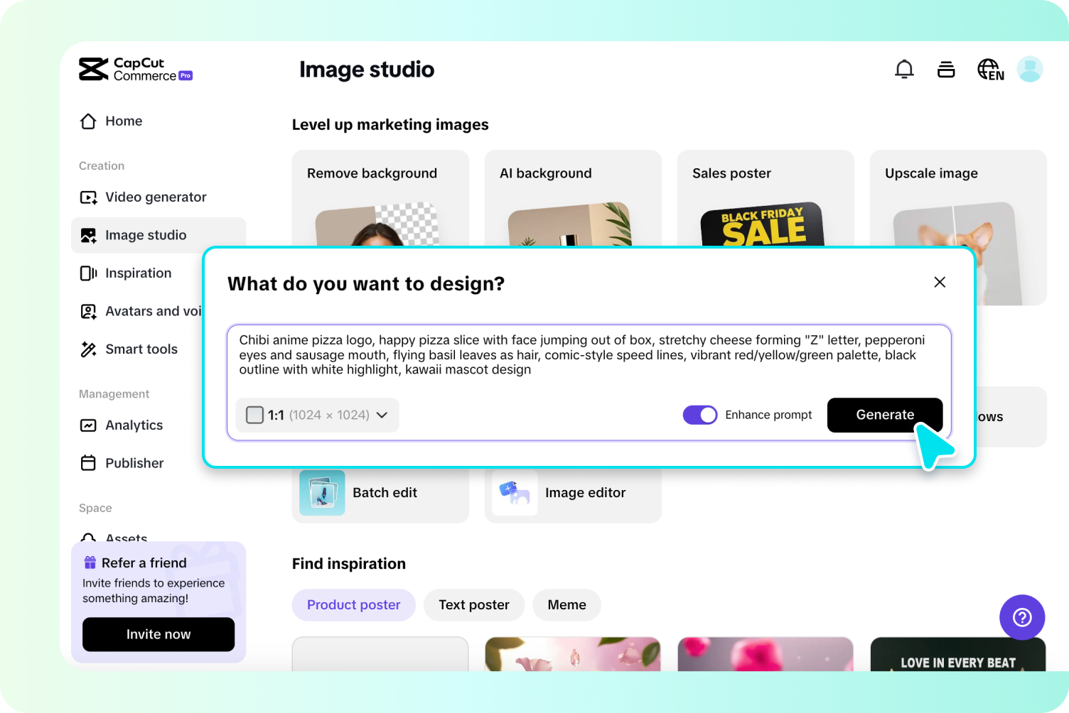Click inside the design prompt text field

click(590, 354)
